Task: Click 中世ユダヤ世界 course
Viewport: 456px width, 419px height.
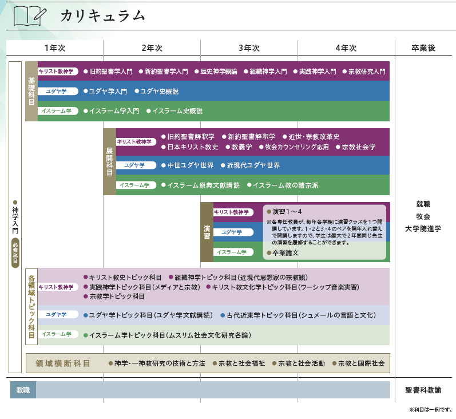Action: tap(188, 165)
